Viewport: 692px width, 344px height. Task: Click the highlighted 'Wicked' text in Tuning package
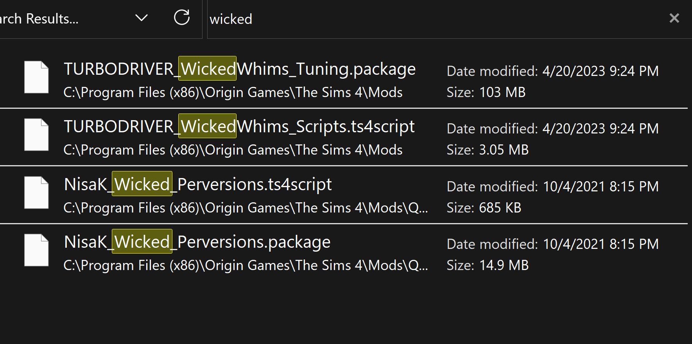(207, 68)
